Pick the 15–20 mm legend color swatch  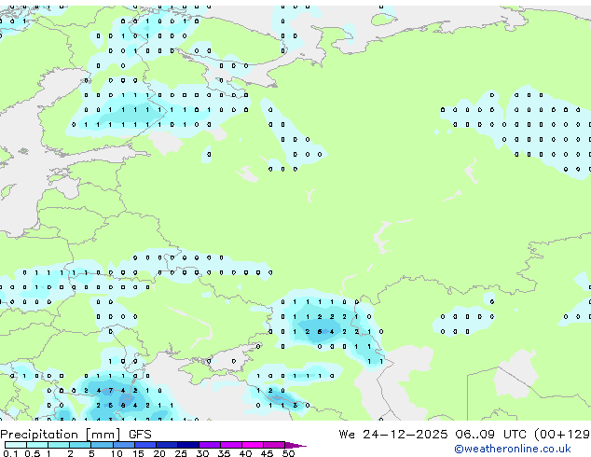pos(144,445)
